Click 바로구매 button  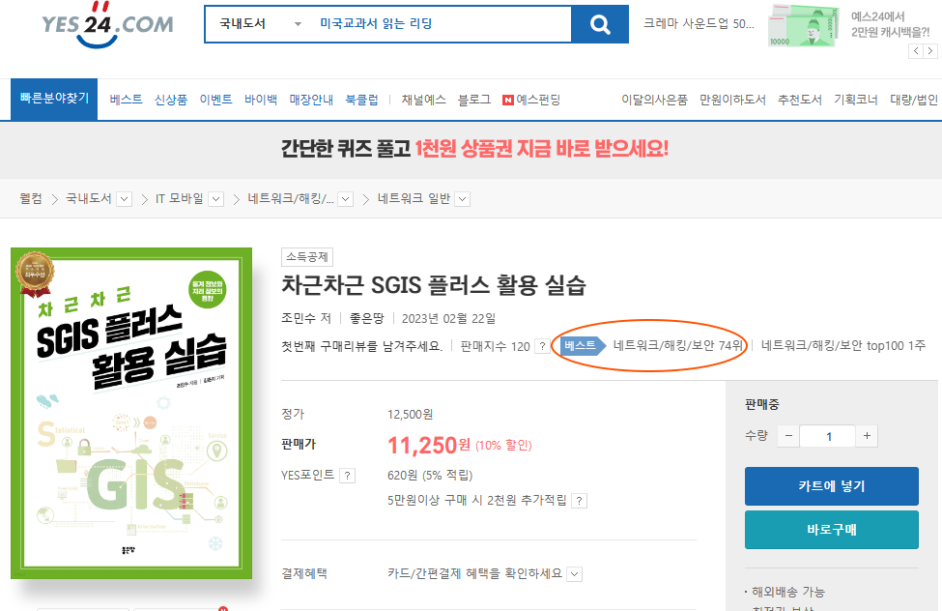pos(832,530)
